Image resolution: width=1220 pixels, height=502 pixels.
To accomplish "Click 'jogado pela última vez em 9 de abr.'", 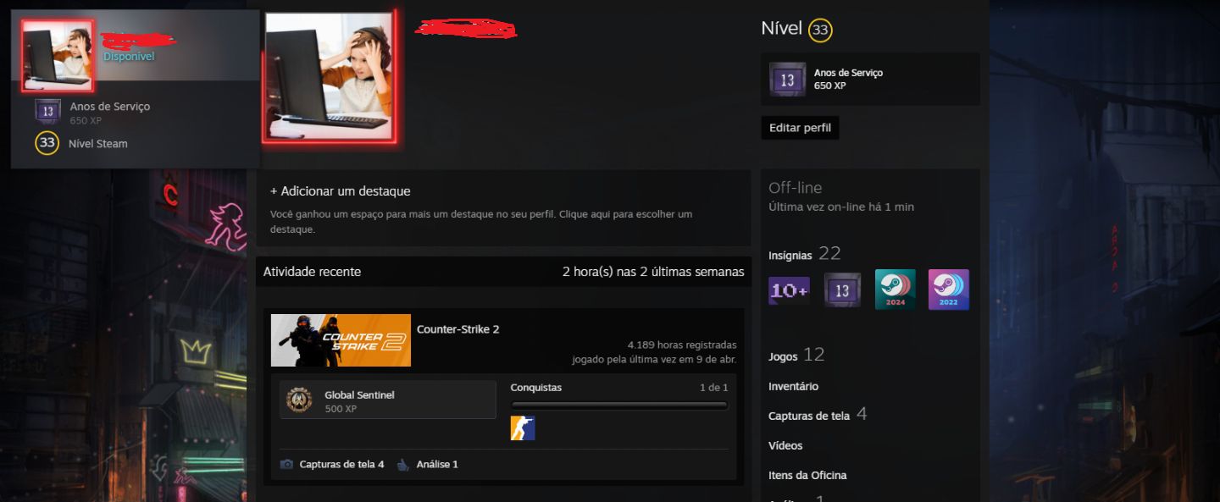I will tap(654, 359).
